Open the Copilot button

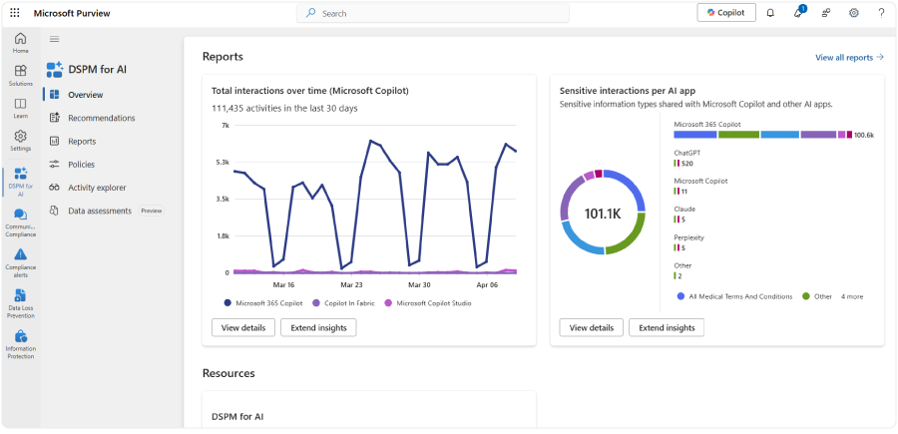click(x=726, y=13)
